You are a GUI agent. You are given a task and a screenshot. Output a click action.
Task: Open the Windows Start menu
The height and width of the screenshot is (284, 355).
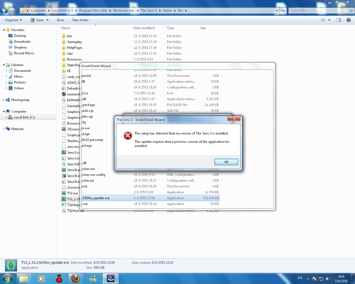click(7, 278)
